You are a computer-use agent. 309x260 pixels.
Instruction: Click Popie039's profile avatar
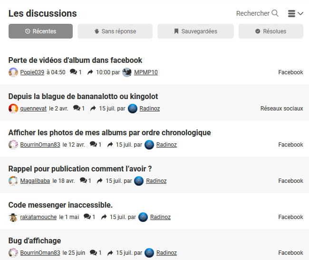coord(13,72)
